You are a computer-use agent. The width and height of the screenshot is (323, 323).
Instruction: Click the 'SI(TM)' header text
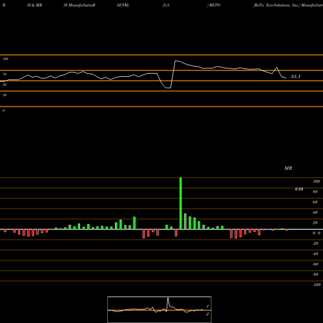click(x=123, y=5)
